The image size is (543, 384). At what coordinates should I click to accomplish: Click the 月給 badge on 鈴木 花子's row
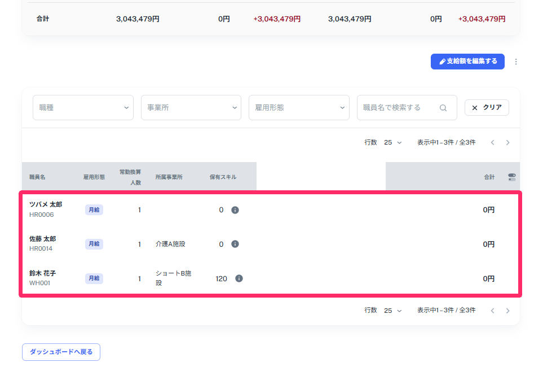(x=94, y=278)
